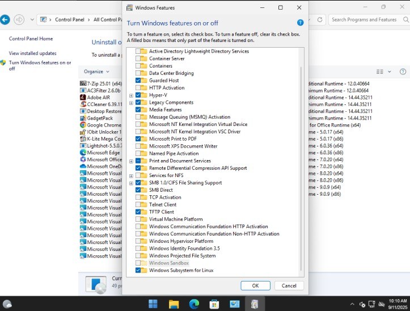Image resolution: width=410 pixels, height=311 pixels.
Task: Check Windows Hypervisor Platform checkbox
Action: click(138, 241)
